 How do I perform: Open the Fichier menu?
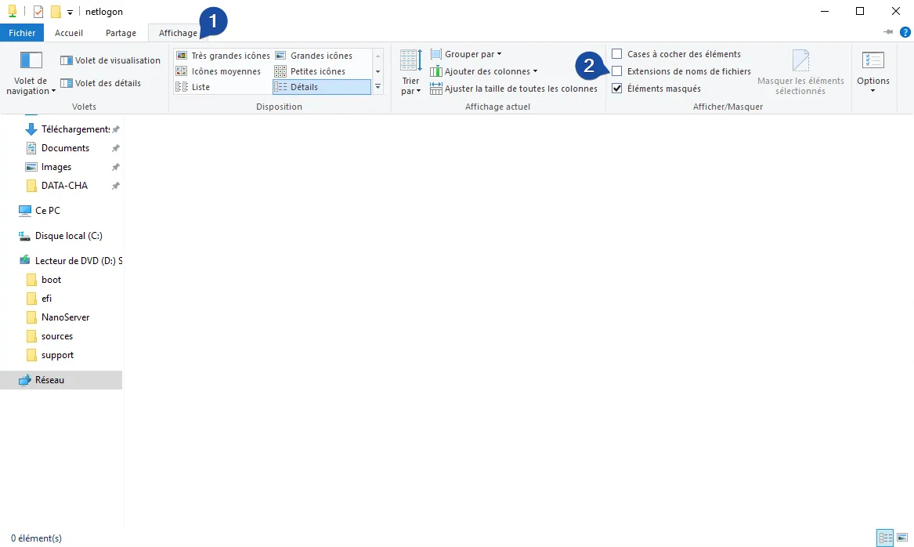tap(21, 33)
